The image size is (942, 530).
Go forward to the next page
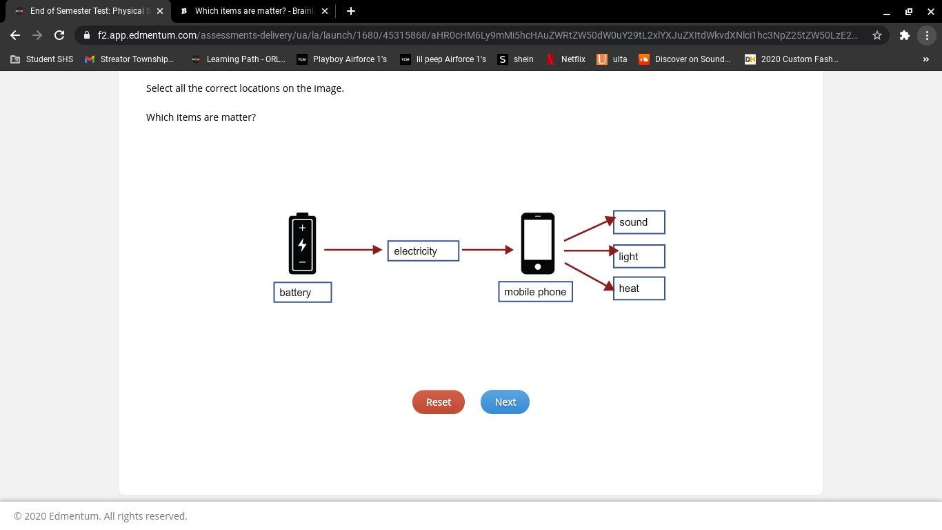[37, 35]
